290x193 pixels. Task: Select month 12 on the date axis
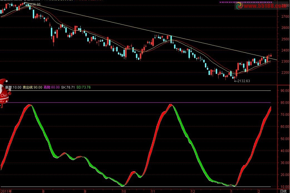pos(192,191)
